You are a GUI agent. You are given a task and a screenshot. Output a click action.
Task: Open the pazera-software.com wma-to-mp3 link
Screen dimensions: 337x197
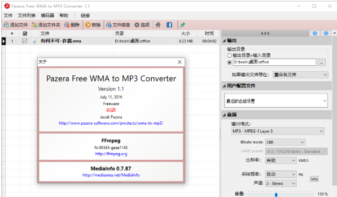[111, 123]
